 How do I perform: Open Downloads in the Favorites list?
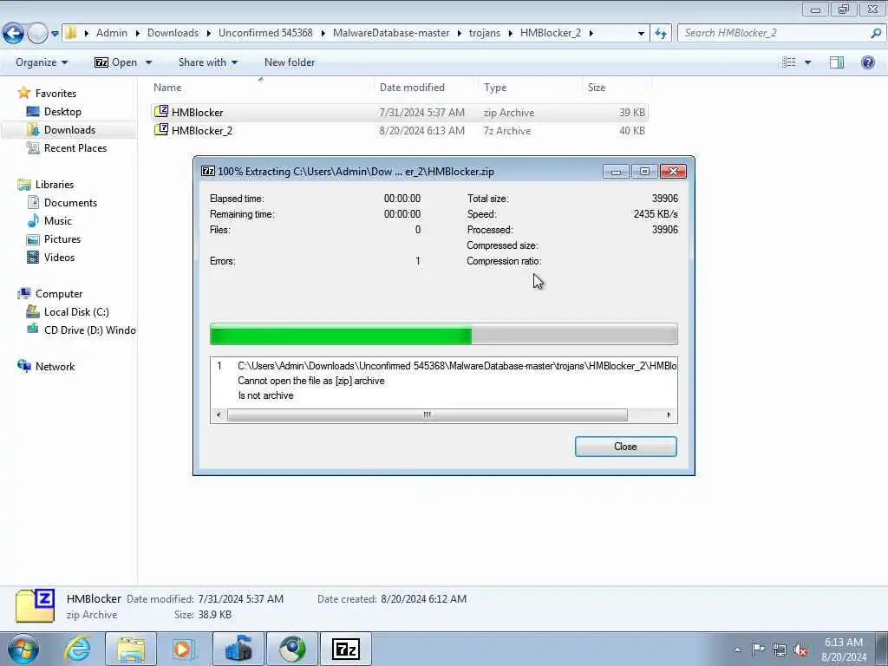point(69,130)
